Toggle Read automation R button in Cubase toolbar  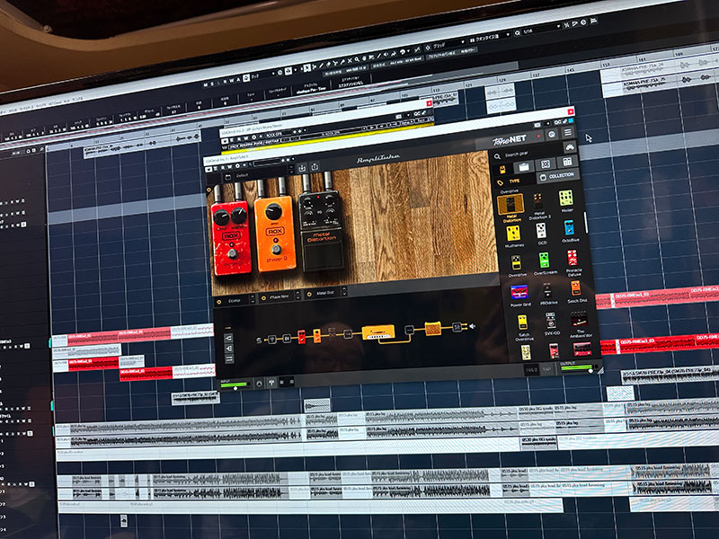(x=225, y=82)
